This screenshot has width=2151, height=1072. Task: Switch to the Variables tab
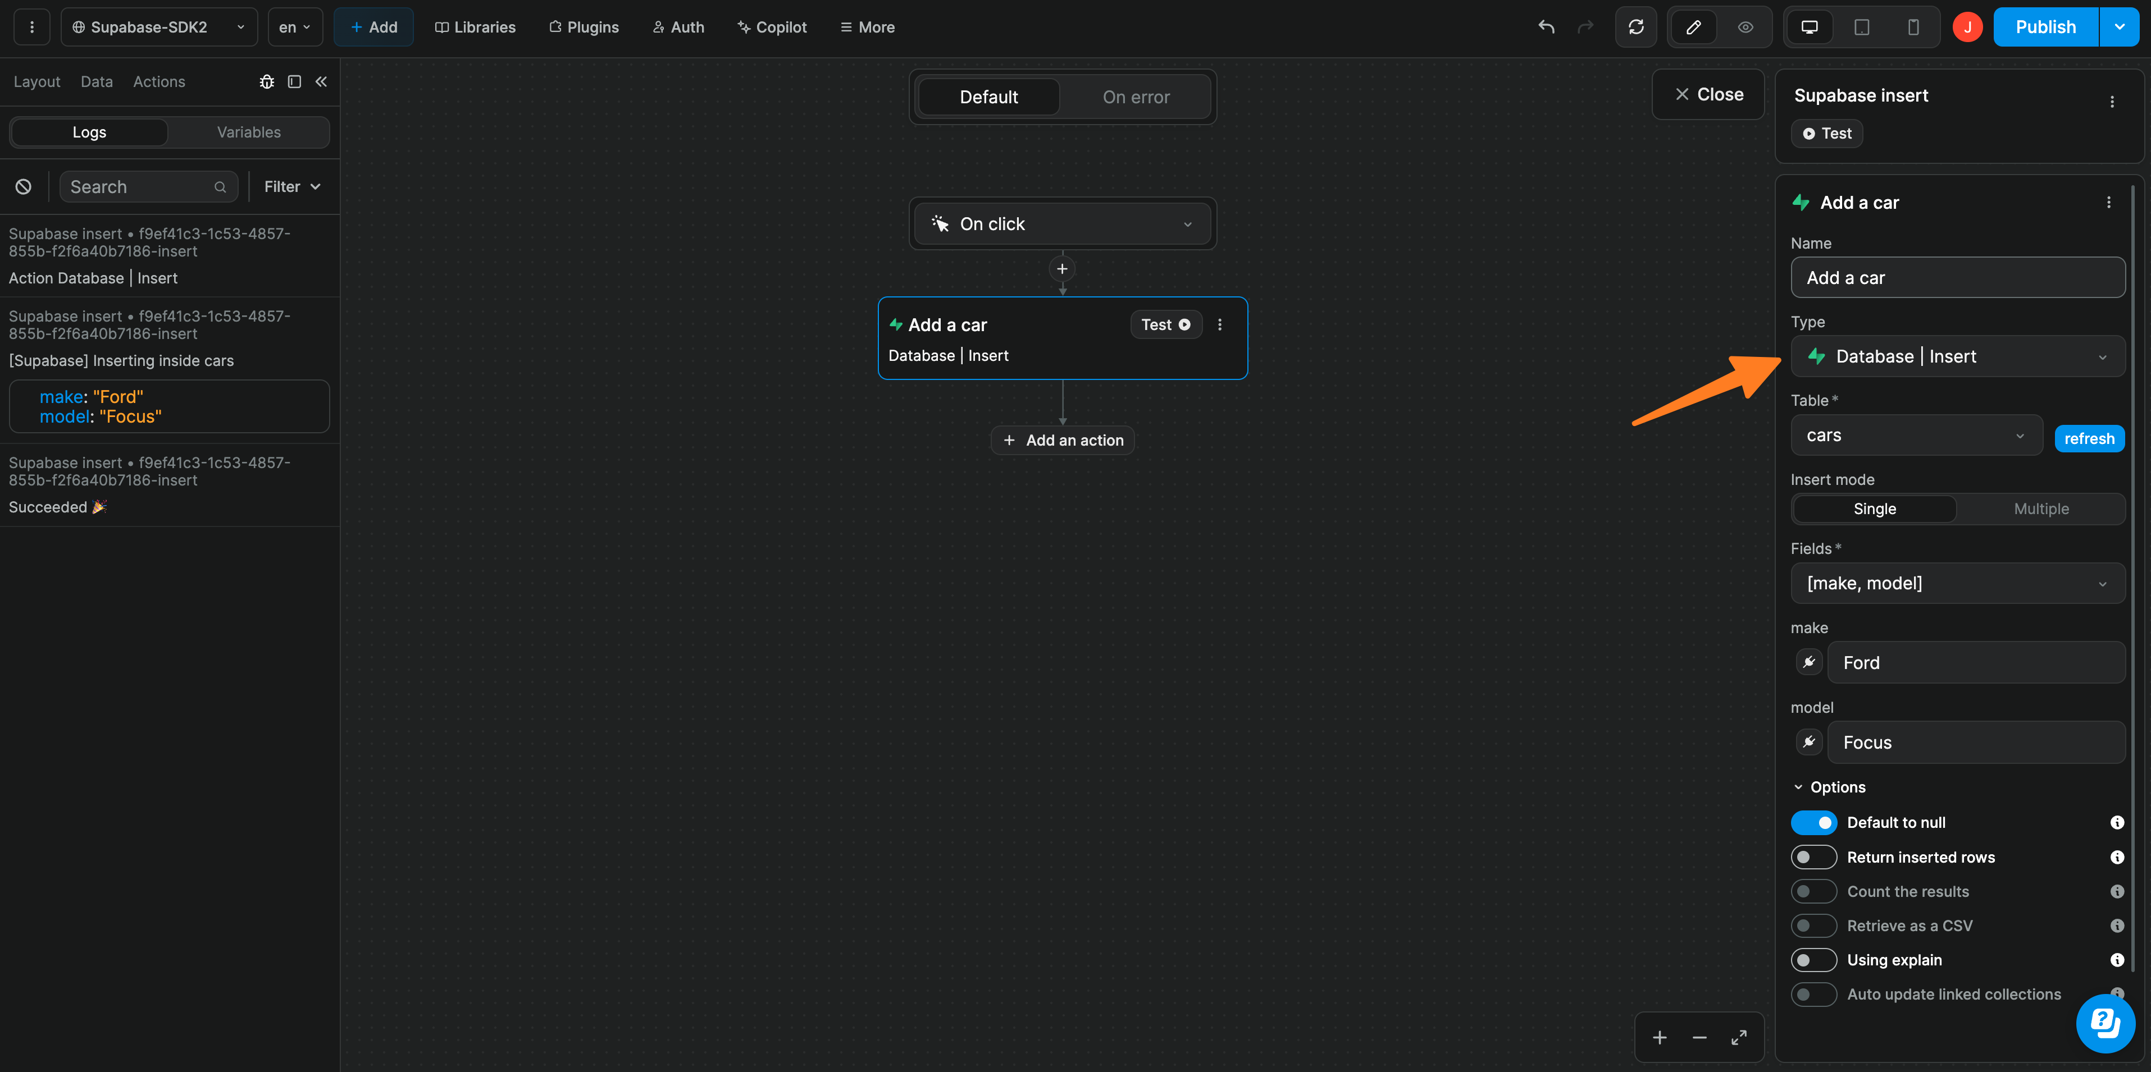click(248, 132)
